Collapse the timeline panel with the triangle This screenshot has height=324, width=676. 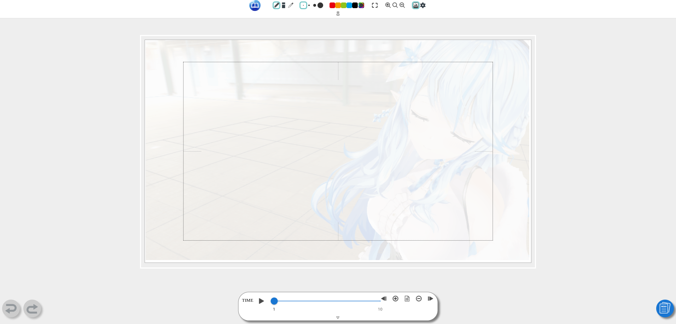[338, 318]
